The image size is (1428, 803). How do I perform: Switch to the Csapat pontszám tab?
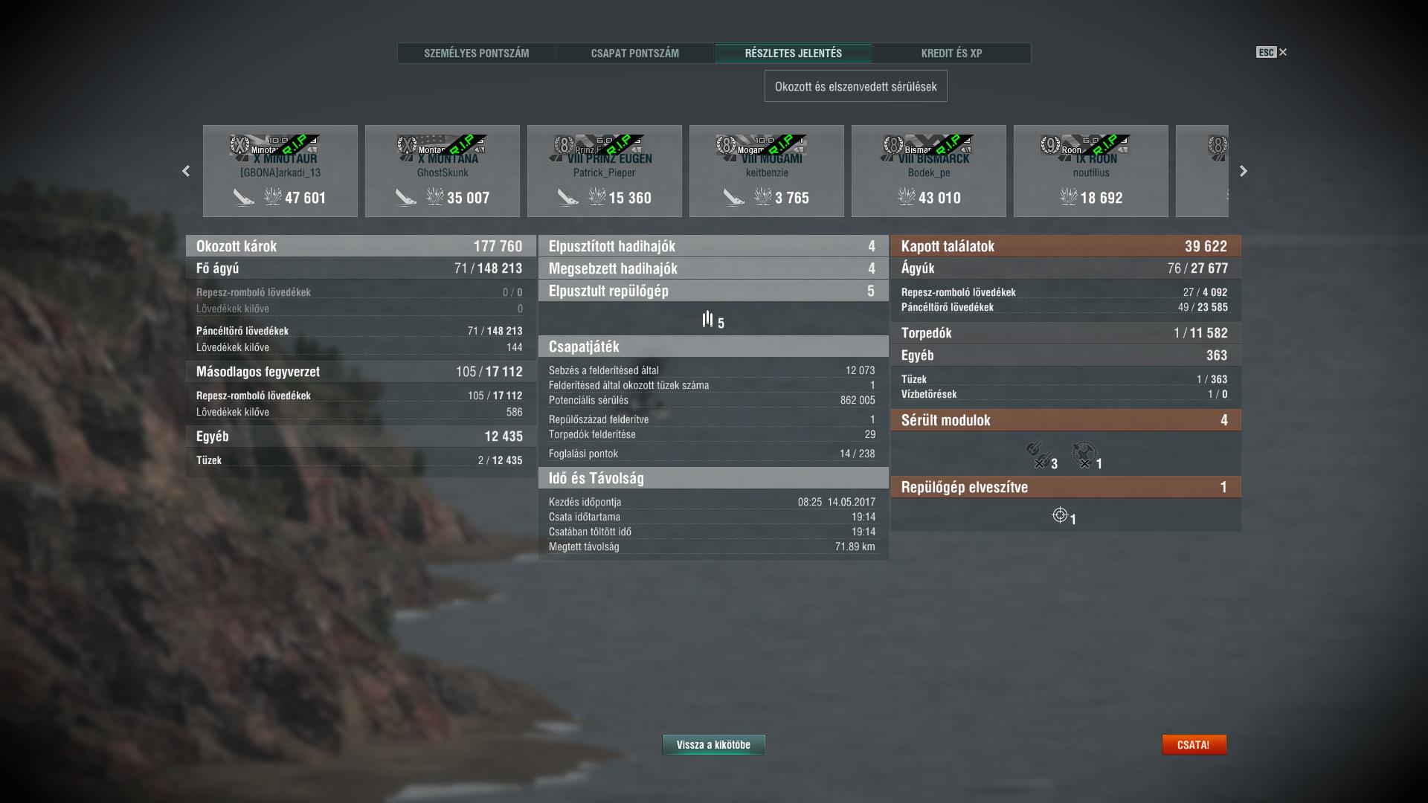coord(635,54)
